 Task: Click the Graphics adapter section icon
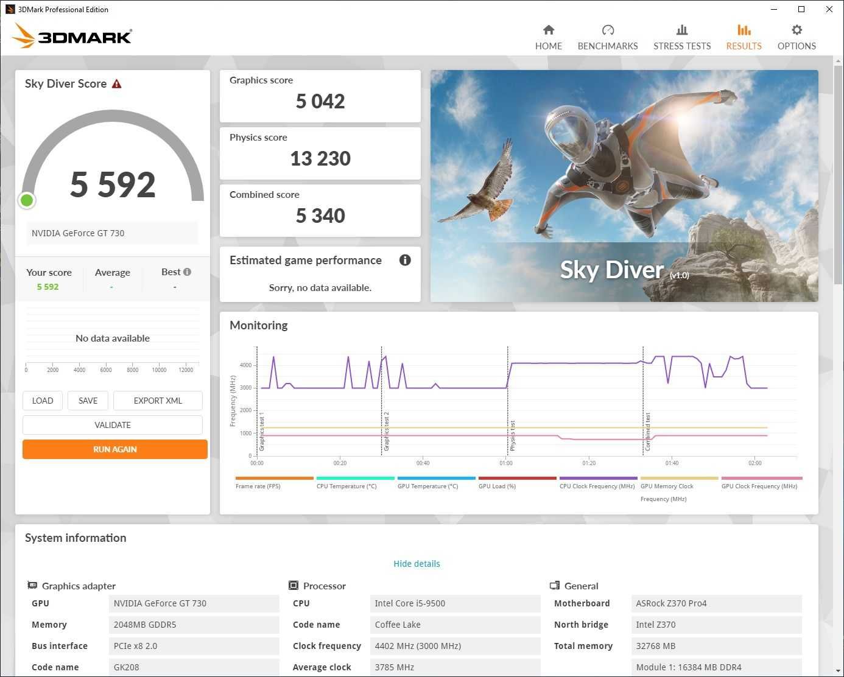32,586
